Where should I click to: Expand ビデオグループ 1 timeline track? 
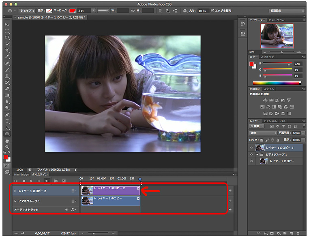click(15, 201)
